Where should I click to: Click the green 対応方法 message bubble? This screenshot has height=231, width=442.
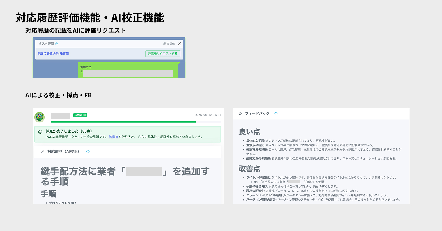point(128,70)
